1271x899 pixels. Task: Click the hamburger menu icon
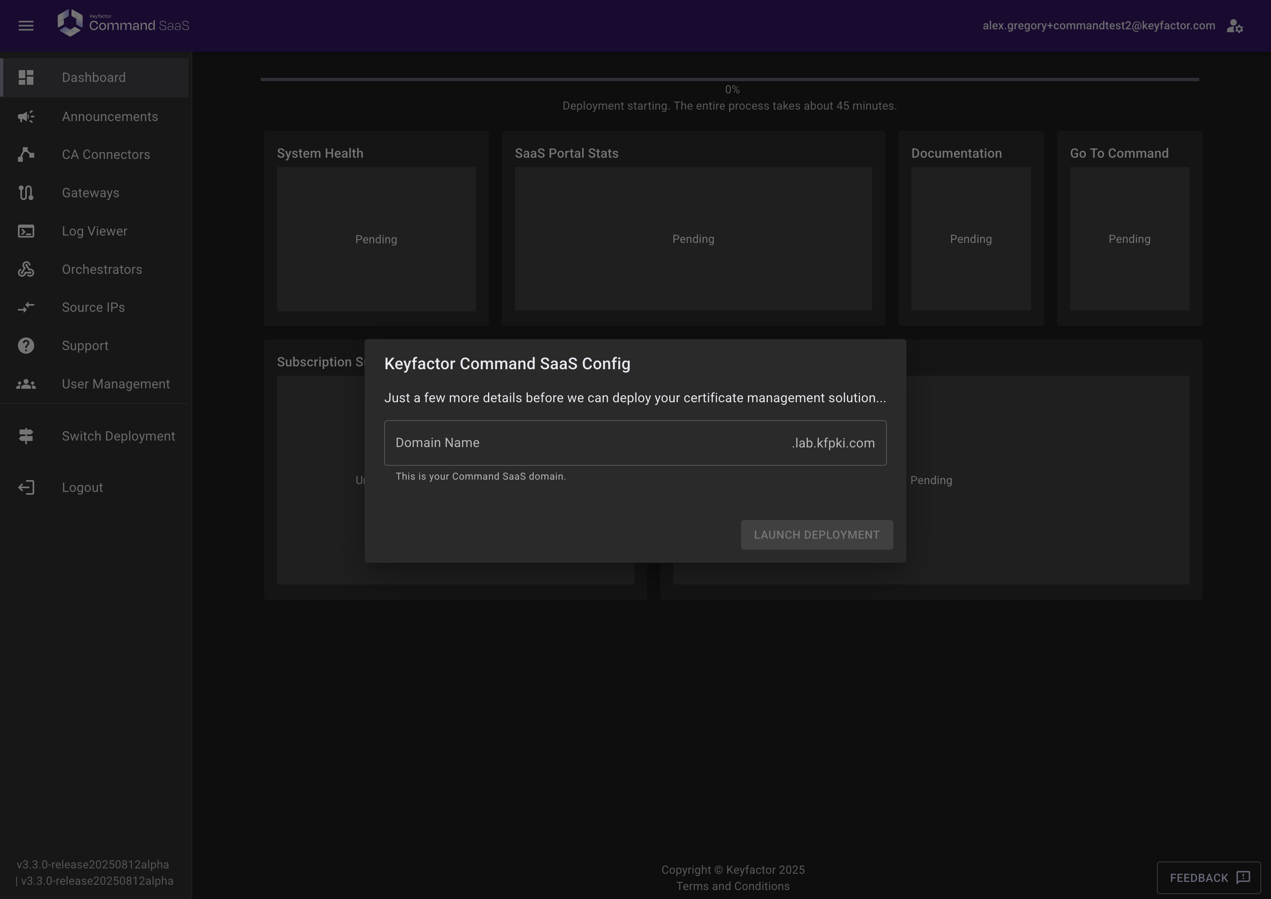[x=26, y=26]
